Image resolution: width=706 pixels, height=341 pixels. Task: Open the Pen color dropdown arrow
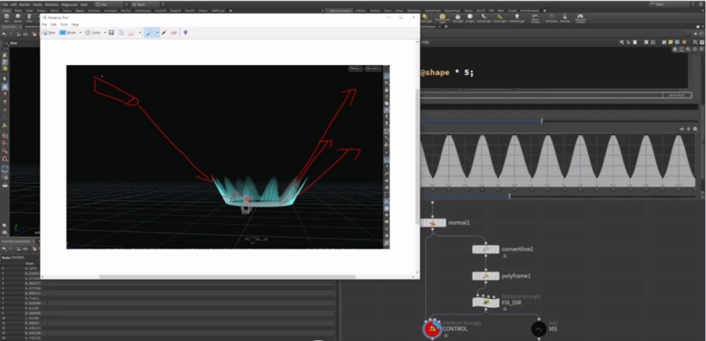157,32
